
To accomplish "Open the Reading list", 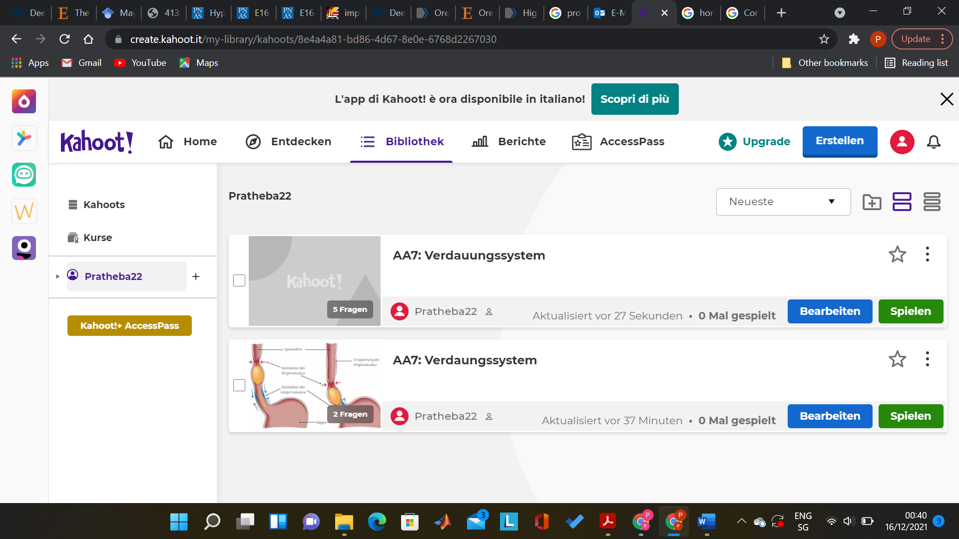I will tap(916, 63).
